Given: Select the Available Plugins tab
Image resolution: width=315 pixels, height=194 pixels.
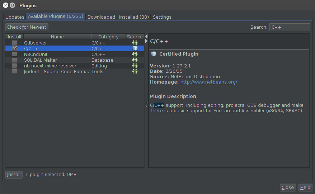Looking at the screenshot, I should (56, 16).
